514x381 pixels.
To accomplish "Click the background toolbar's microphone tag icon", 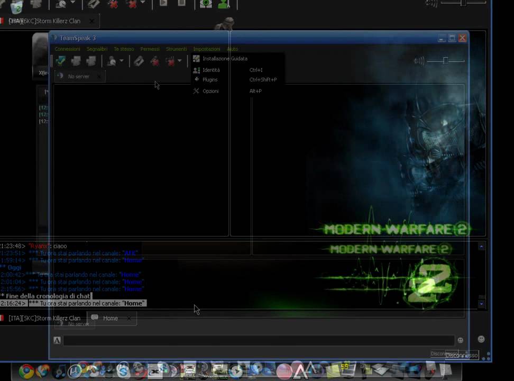I will (x=93, y=3).
